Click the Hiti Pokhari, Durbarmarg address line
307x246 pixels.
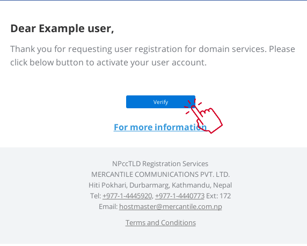(160, 185)
